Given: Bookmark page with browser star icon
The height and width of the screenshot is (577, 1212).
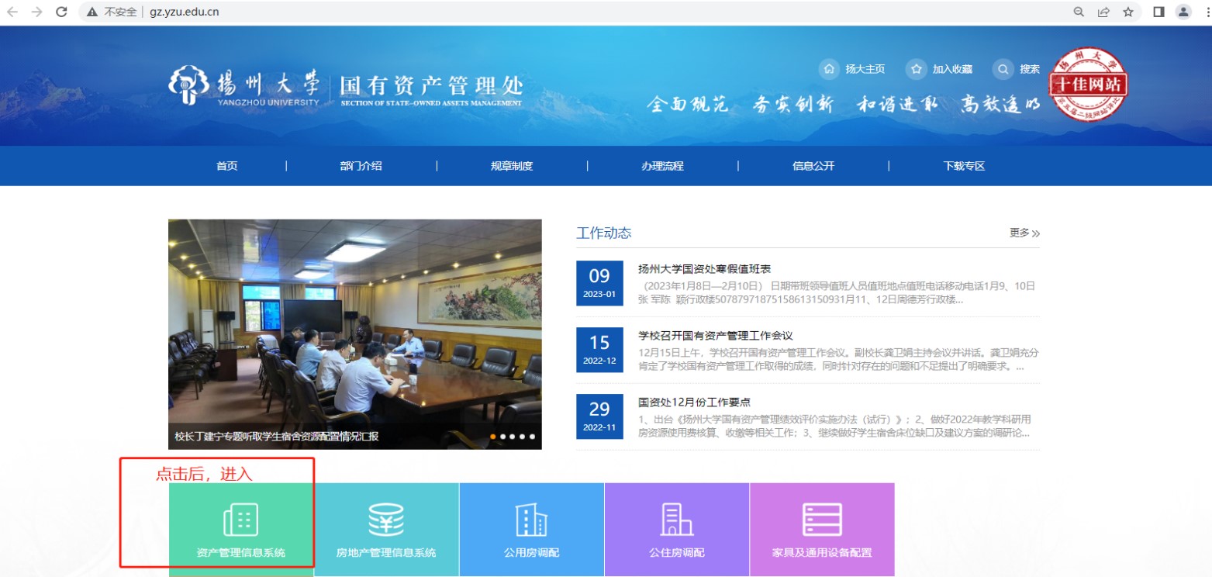Looking at the screenshot, I should click(x=1127, y=12).
